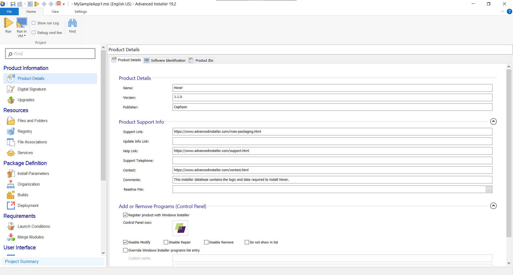The height and width of the screenshot is (275, 513).
Task: Click the Project Summary link
Action: tap(22, 261)
